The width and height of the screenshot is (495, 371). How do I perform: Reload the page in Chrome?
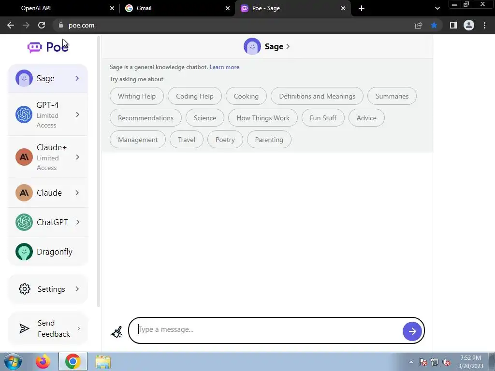[x=42, y=25]
